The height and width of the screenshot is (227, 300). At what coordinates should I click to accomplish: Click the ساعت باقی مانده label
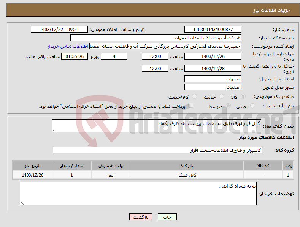(43, 57)
